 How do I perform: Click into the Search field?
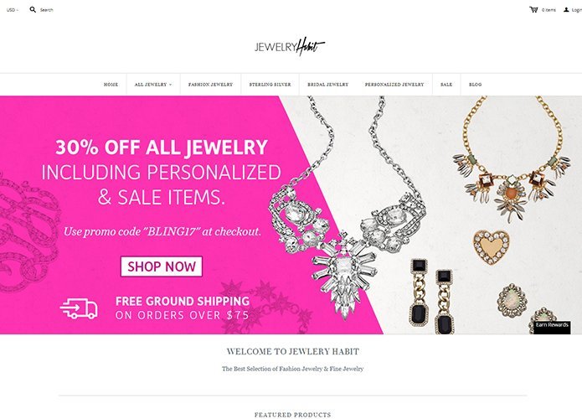(46, 10)
